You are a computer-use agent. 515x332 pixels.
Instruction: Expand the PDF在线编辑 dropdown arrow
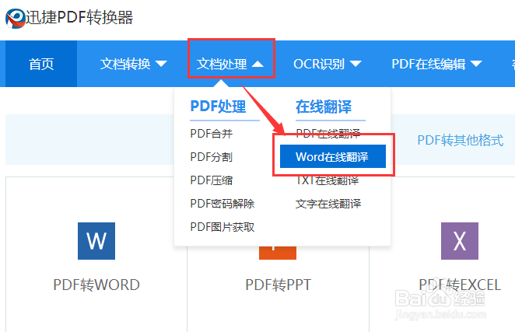point(476,64)
